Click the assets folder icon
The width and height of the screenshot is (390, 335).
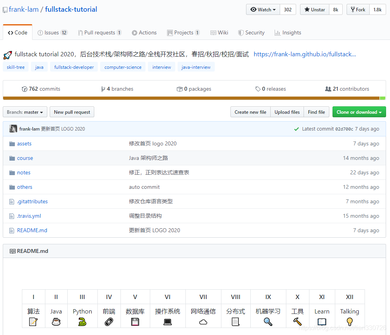pos(12,143)
